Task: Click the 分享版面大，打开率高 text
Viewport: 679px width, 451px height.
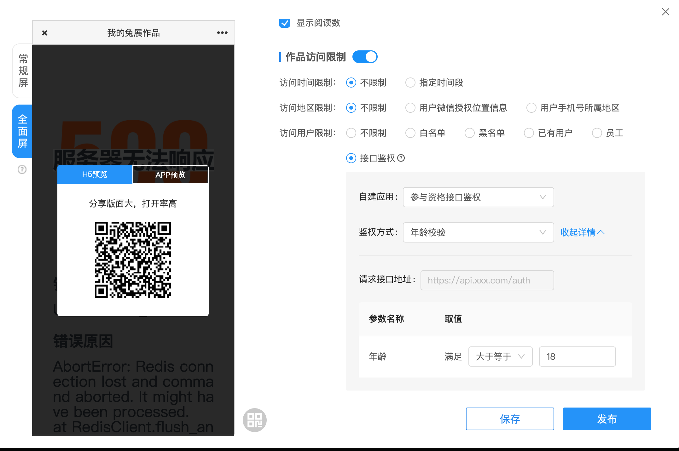Action: point(133,203)
